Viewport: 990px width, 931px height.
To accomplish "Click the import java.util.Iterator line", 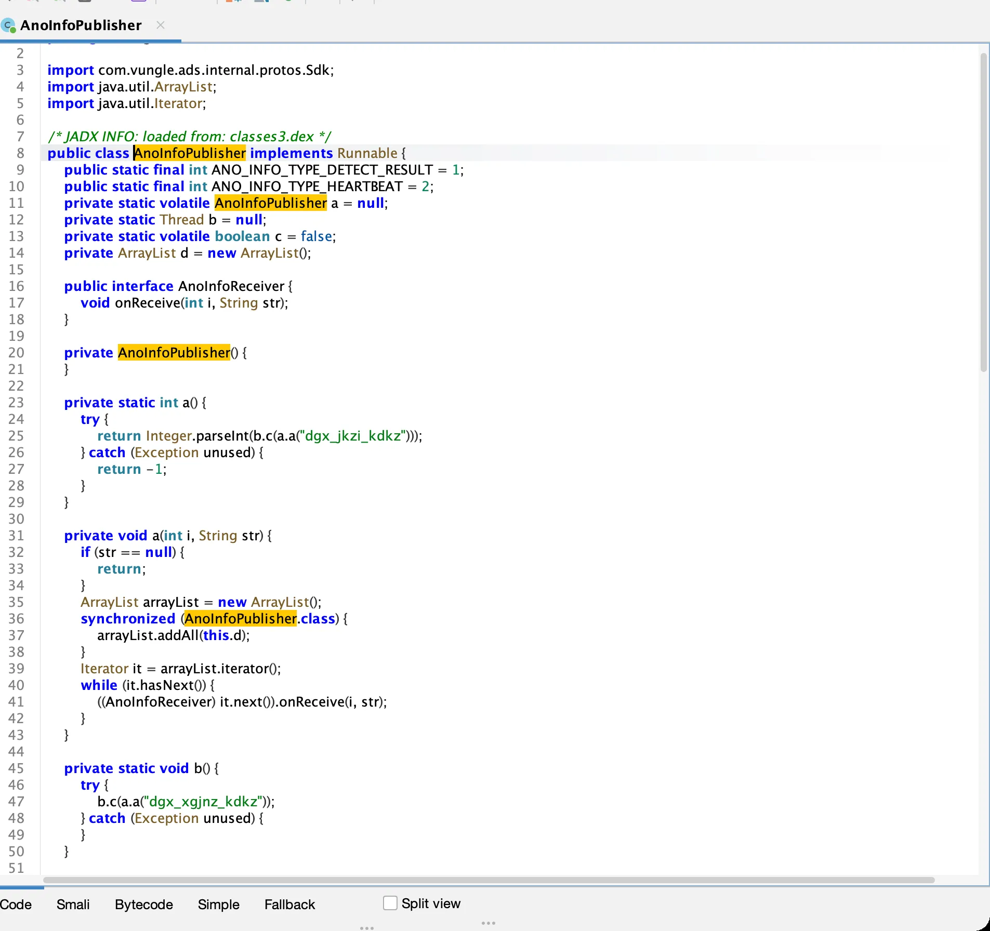I will click(x=127, y=103).
